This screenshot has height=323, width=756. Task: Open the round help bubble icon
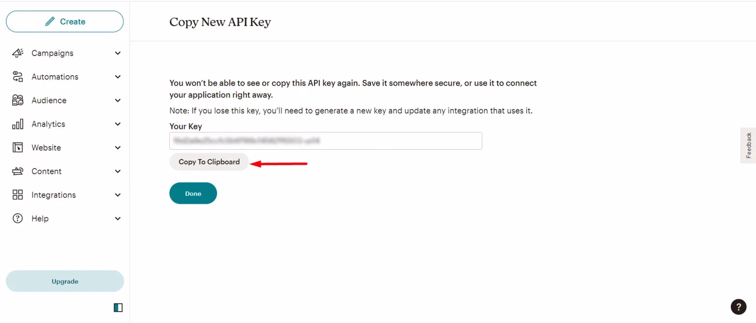tap(738, 307)
